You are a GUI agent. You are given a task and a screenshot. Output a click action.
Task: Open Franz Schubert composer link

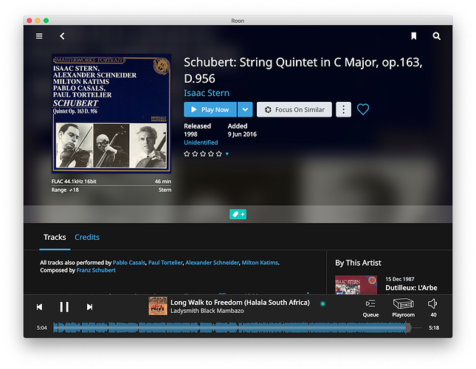[x=96, y=270]
